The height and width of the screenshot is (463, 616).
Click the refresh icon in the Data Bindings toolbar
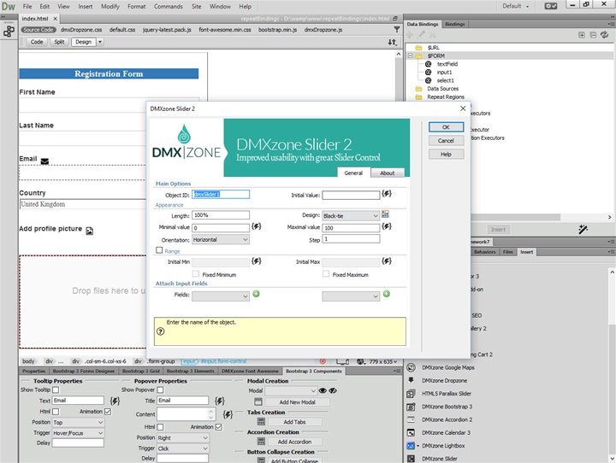point(605,35)
